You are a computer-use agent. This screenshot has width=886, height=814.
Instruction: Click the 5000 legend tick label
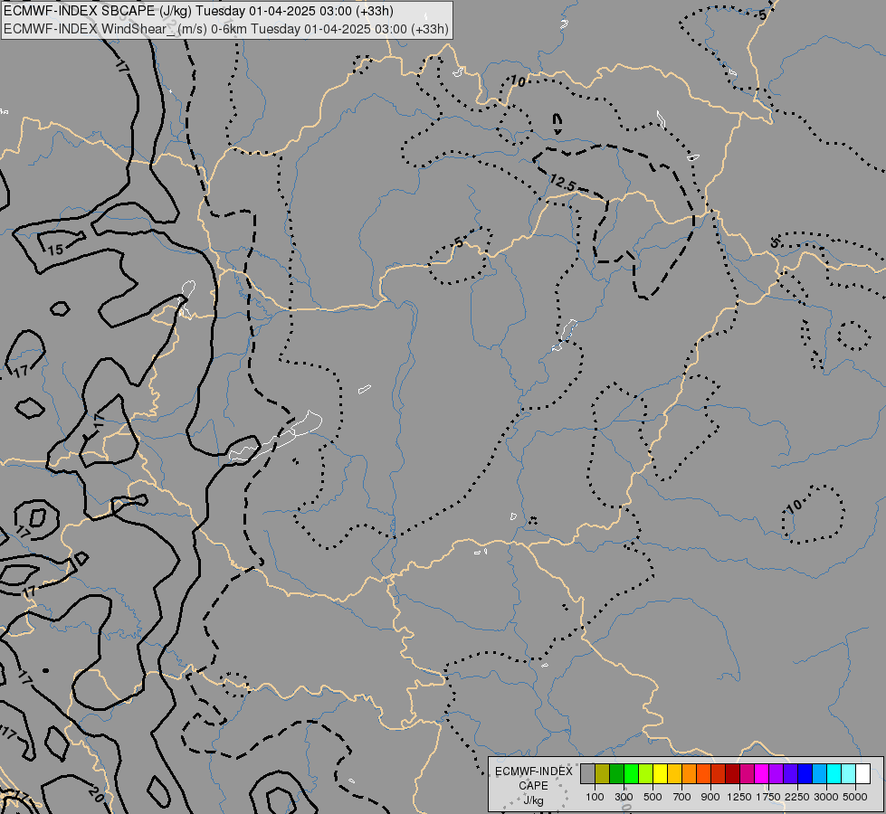point(855,797)
